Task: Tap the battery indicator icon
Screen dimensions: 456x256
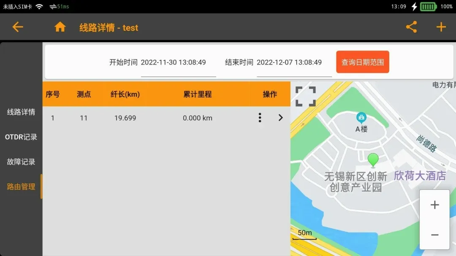Action: click(x=428, y=6)
